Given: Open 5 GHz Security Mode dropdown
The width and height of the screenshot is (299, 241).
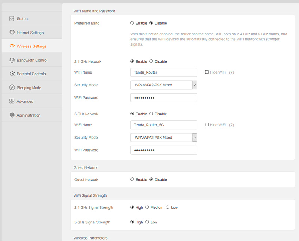Looking at the screenshot, I should click(x=164, y=138).
